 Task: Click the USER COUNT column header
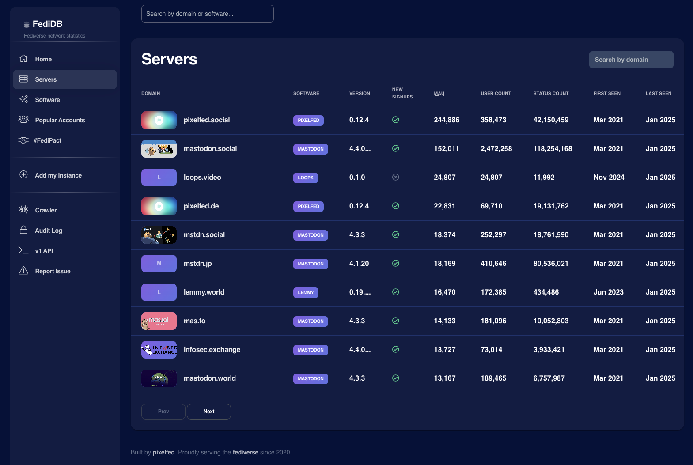[x=496, y=93]
